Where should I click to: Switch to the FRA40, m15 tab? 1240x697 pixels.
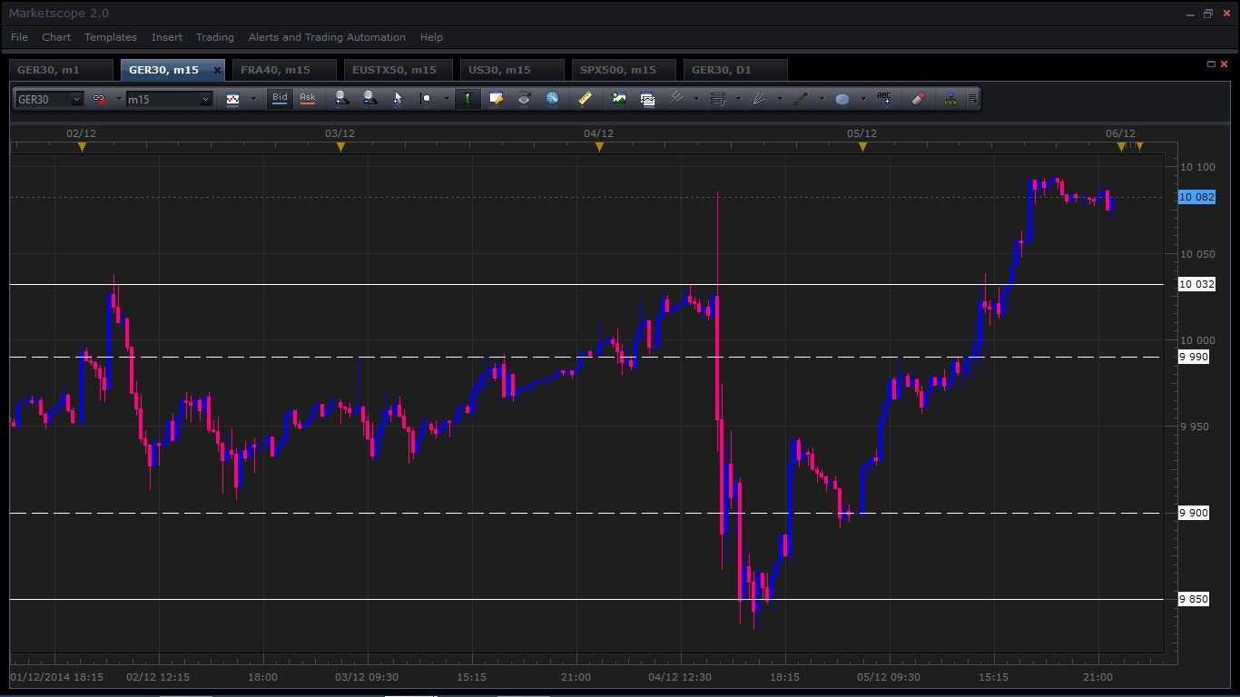tap(284, 70)
